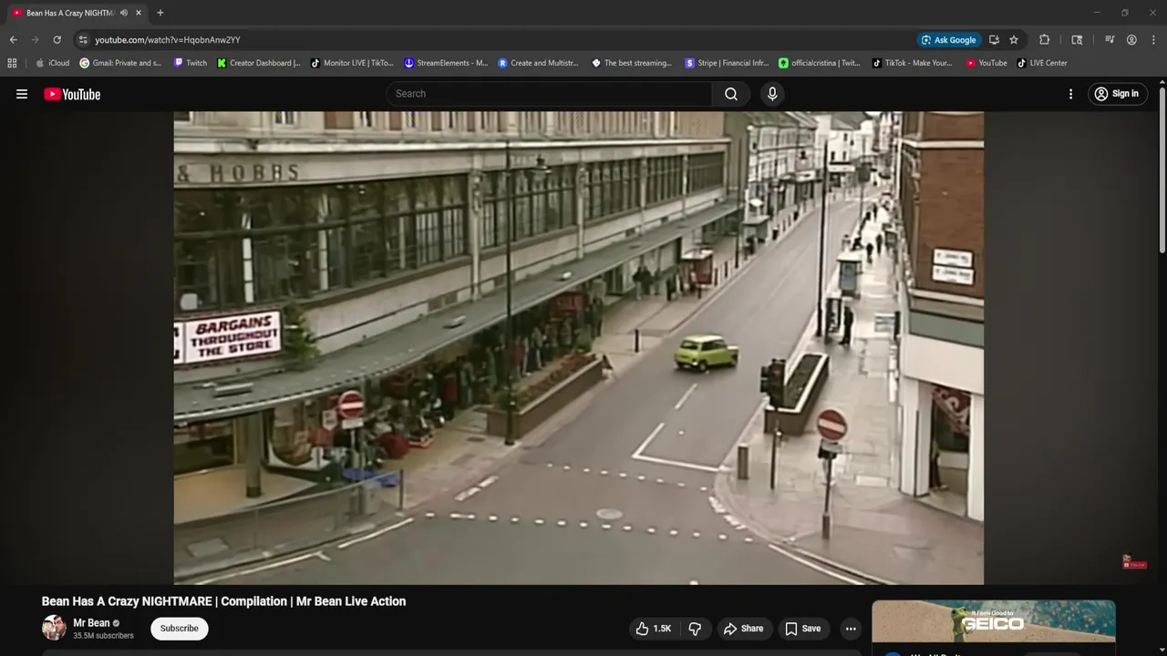Sign in to YouTube
The width and height of the screenshot is (1167, 656).
[x=1117, y=94]
